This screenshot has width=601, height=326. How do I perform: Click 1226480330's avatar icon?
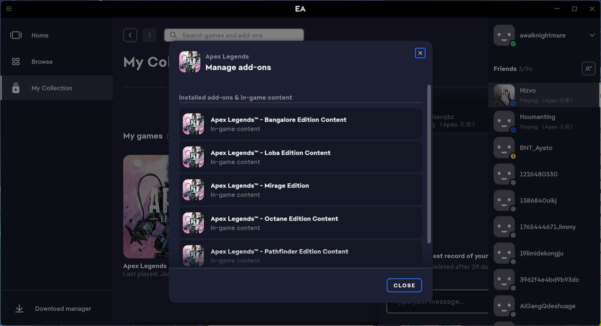pyautogui.click(x=504, y=174)
